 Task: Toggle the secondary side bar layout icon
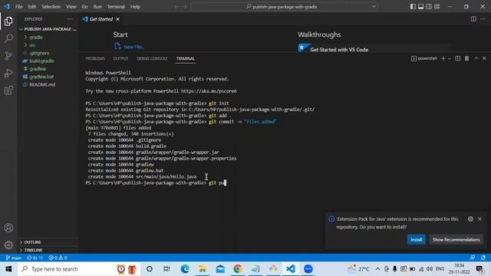click(429, 7)
